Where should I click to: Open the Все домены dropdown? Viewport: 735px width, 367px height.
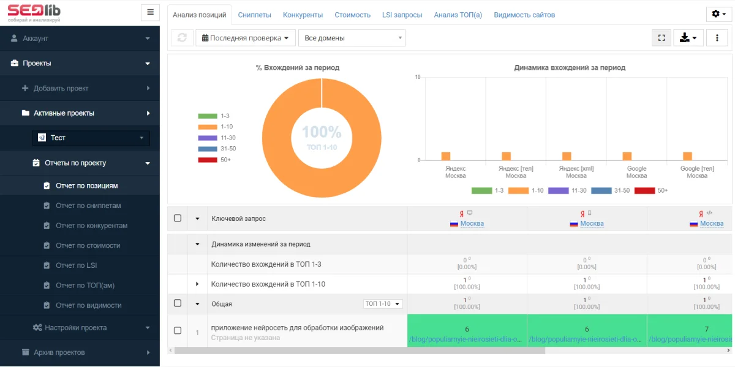click(352, 38)
